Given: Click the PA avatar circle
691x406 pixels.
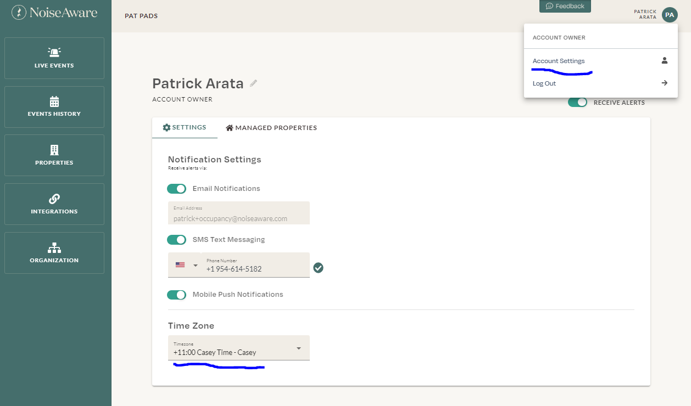Looking at the screenshot, I should click(x=669, y=15).
